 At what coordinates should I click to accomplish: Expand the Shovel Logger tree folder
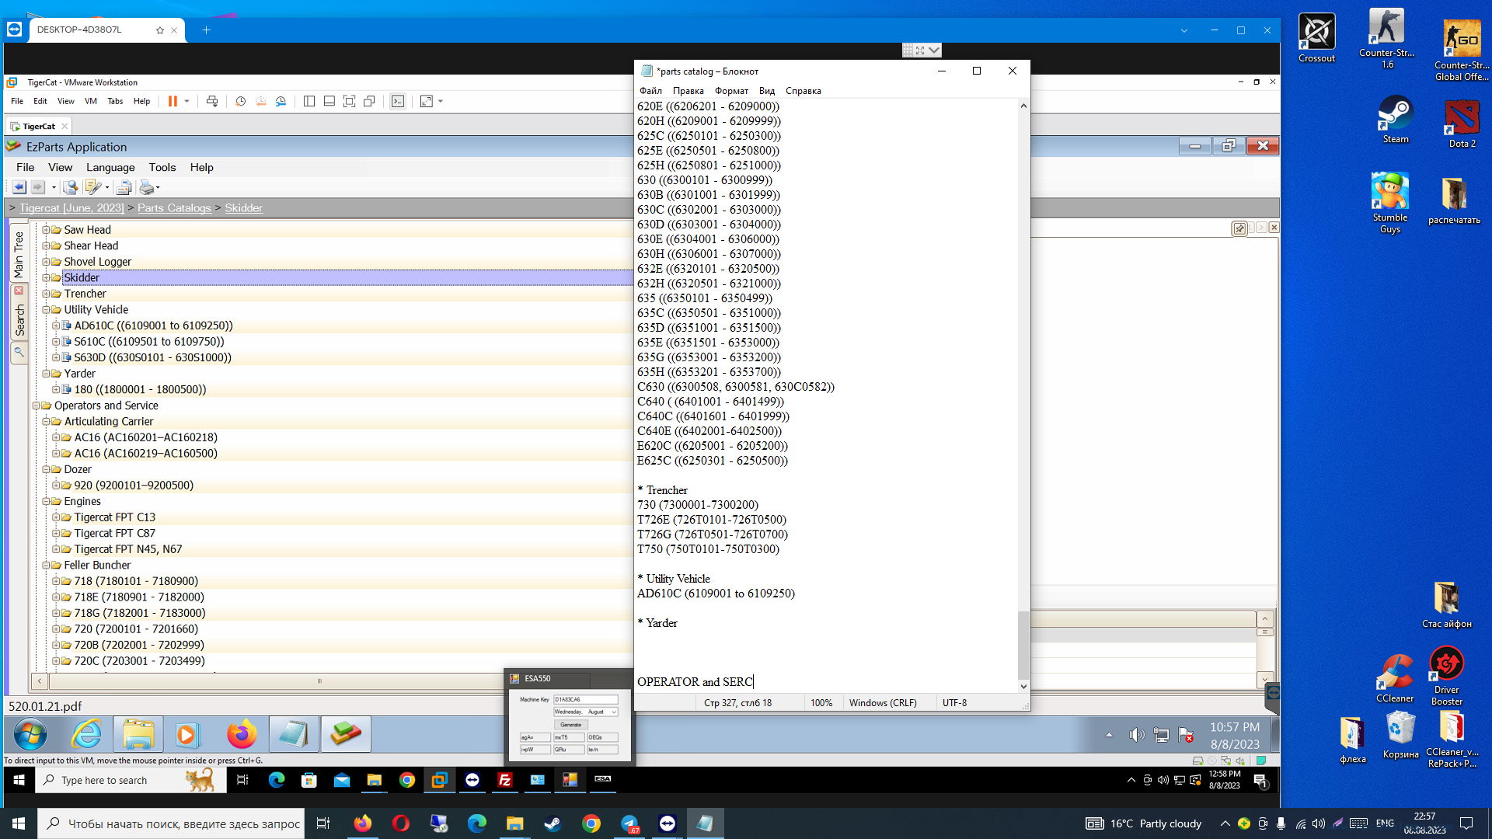pos(46,262)
